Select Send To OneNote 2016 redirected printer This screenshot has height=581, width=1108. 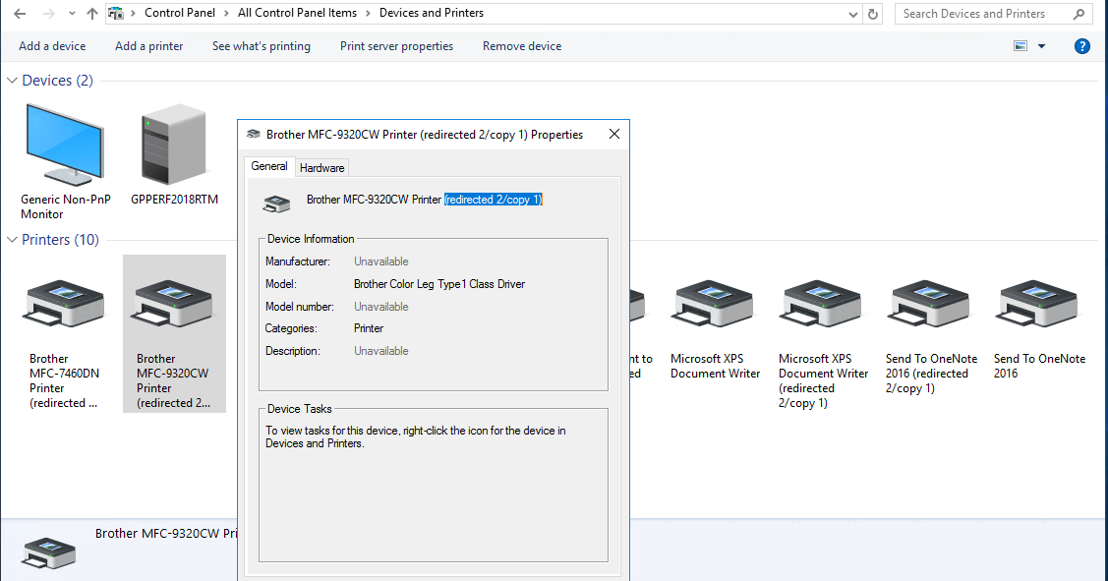coord(931,336)
